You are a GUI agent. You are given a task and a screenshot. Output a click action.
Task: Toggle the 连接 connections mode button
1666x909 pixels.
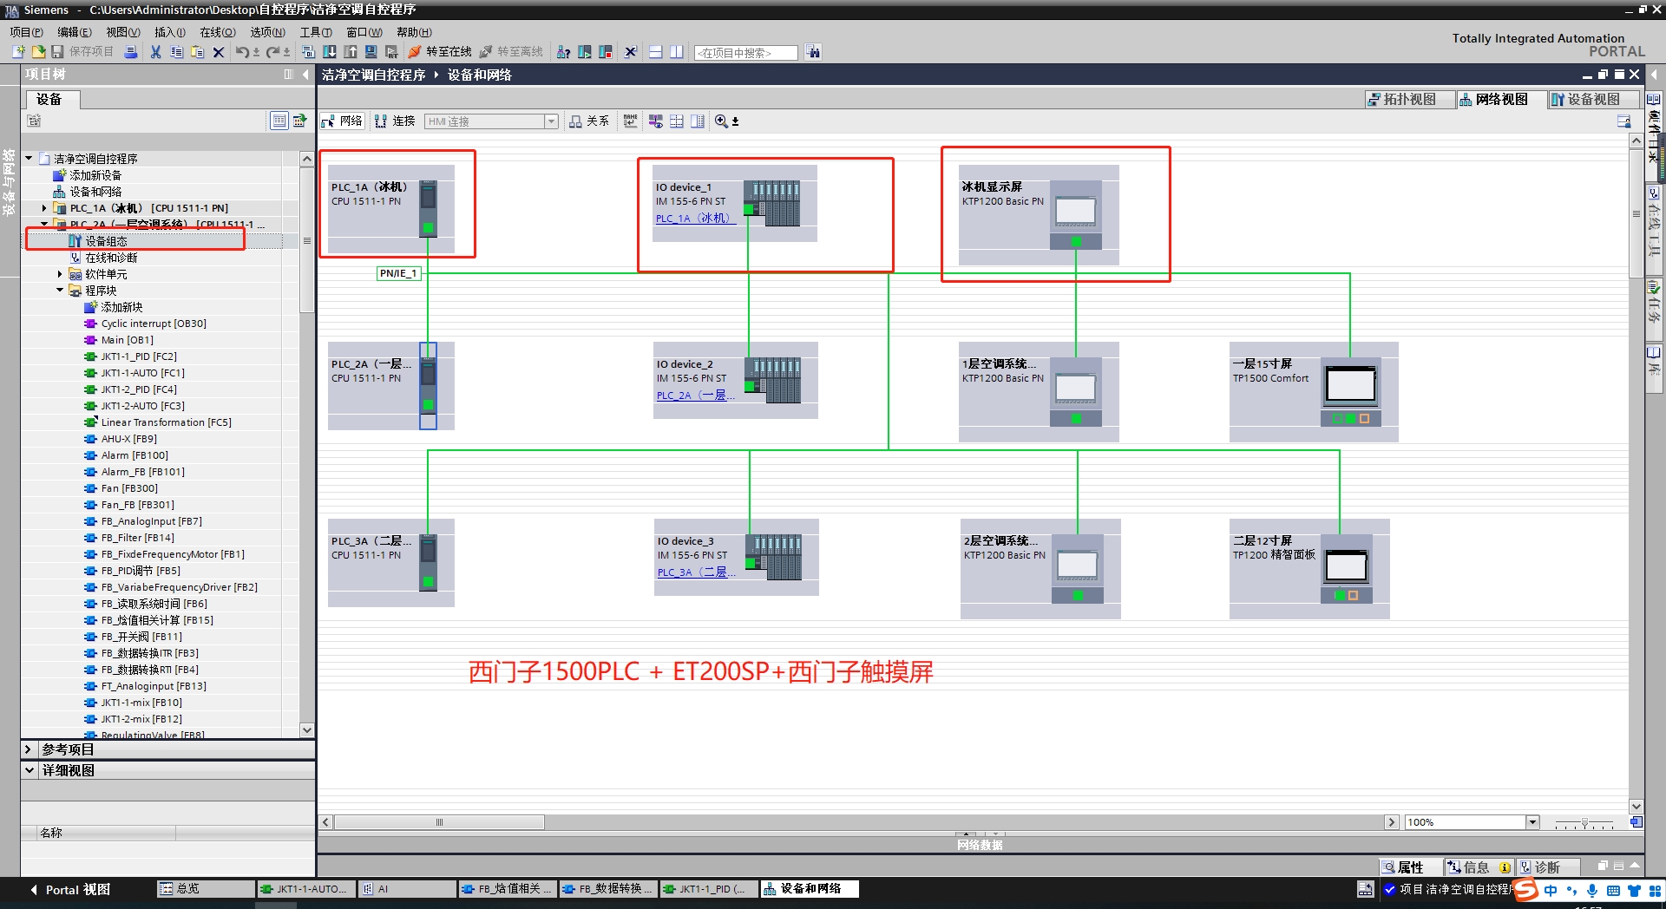click(x=395, y=121)
